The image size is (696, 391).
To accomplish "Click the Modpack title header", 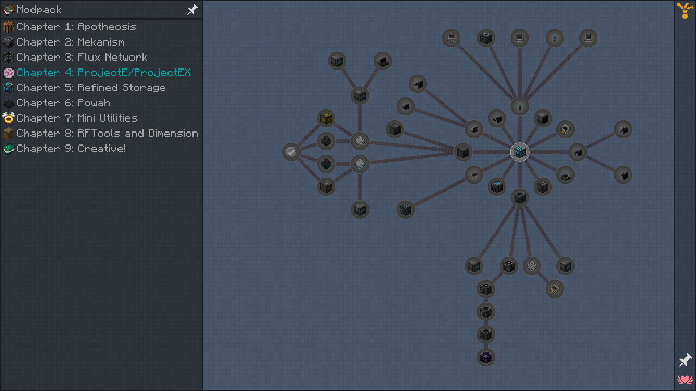I will [x=39, y=9].
